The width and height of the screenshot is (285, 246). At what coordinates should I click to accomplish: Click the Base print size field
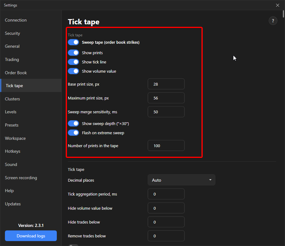(166, 84)
